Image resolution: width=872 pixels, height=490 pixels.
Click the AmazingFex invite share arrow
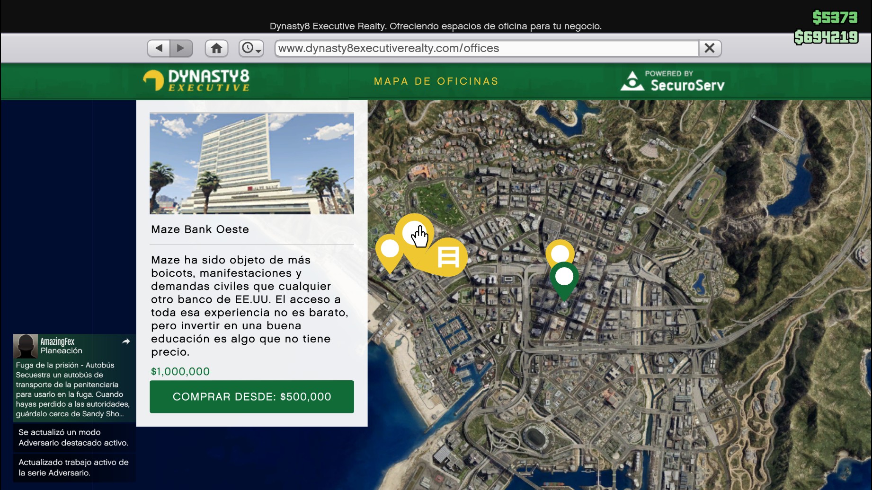pyautogui.click(x=126, y=341)
